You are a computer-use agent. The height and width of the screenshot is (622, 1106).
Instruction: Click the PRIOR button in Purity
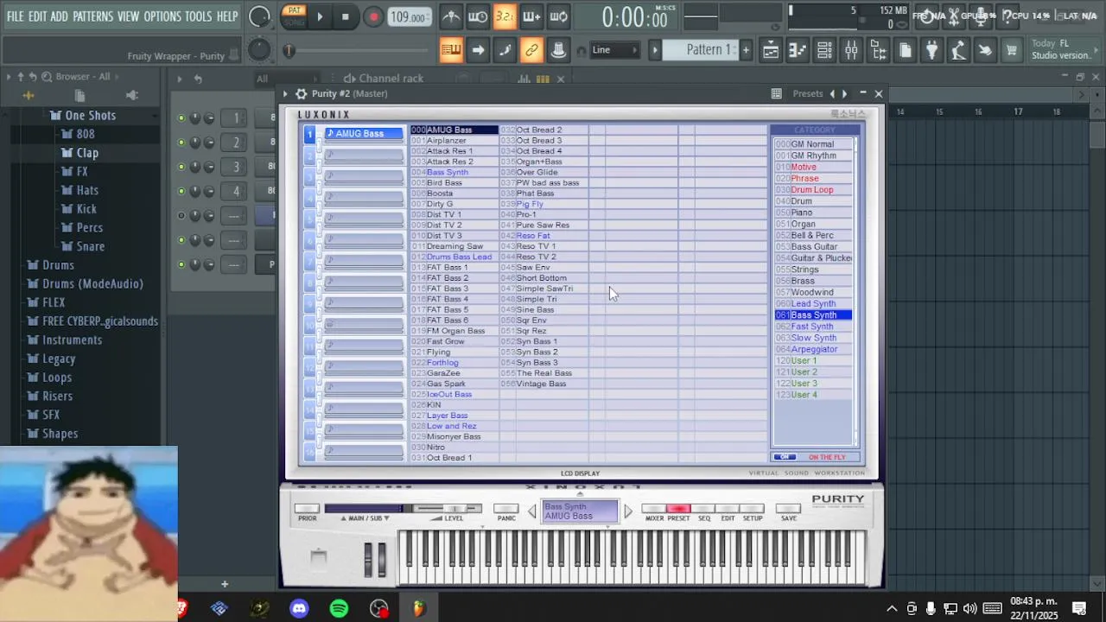coord(307,509)
